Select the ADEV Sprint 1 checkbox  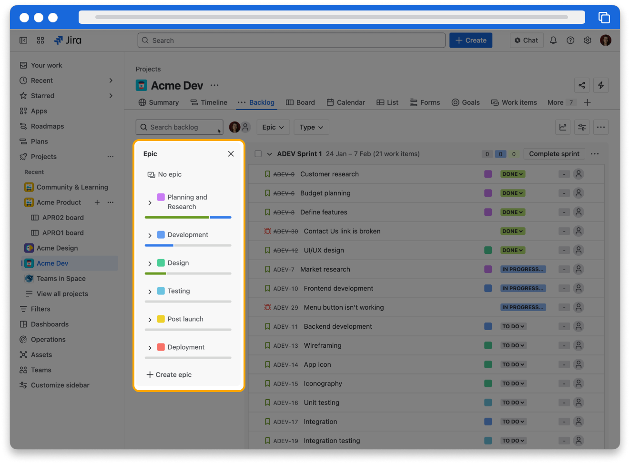coord(258,154)
